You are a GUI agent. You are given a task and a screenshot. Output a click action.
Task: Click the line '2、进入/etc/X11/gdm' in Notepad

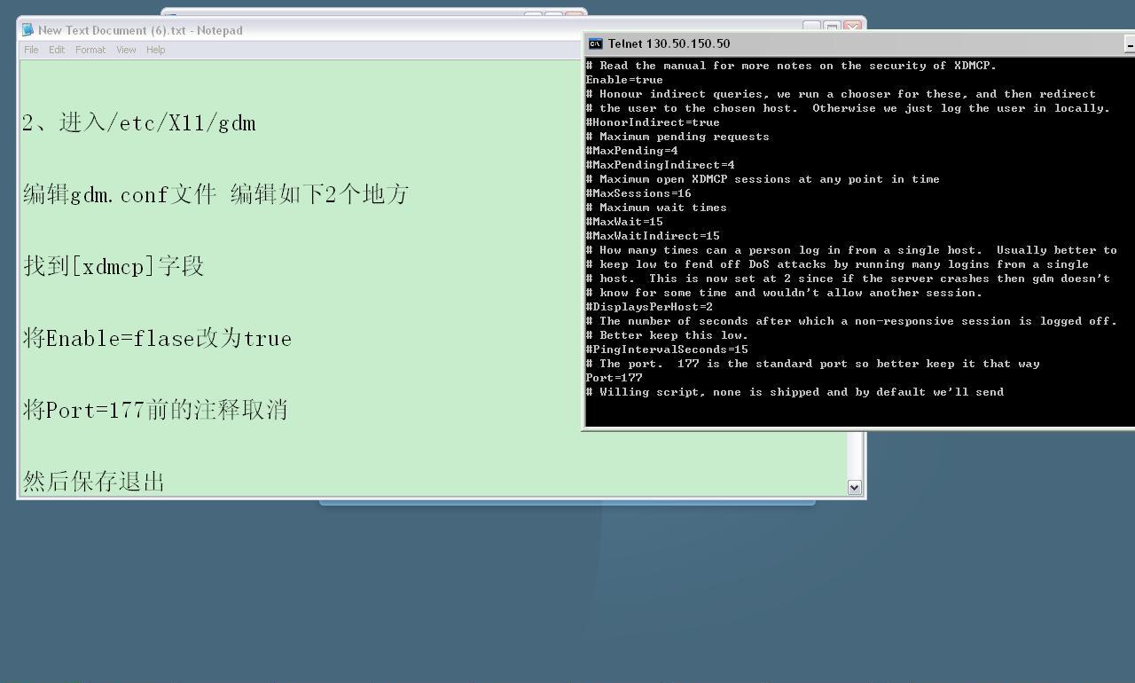click(139, 122)
